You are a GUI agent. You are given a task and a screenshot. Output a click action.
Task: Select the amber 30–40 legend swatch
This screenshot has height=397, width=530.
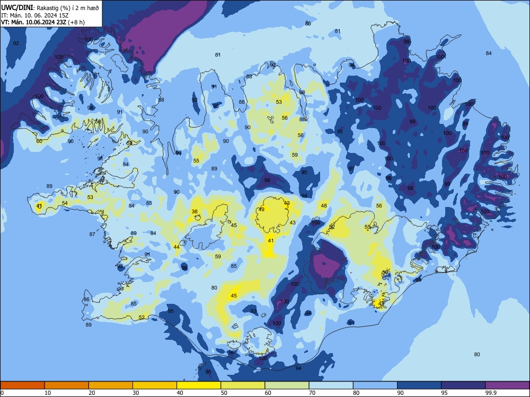(x=155, y=385)
